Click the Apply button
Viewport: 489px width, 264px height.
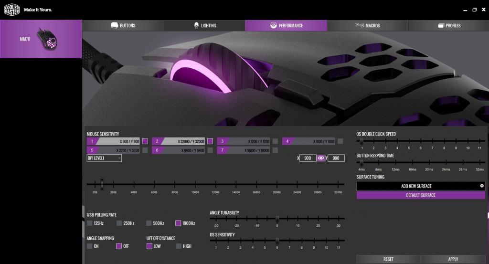(x=453, y=259)
